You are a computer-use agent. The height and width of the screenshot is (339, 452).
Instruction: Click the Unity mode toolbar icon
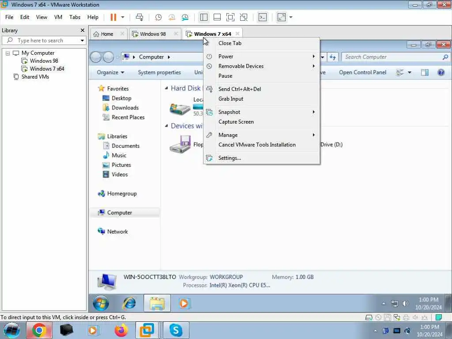(244, 17)
